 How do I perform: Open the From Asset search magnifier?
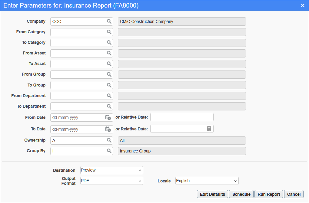[109, 53]
